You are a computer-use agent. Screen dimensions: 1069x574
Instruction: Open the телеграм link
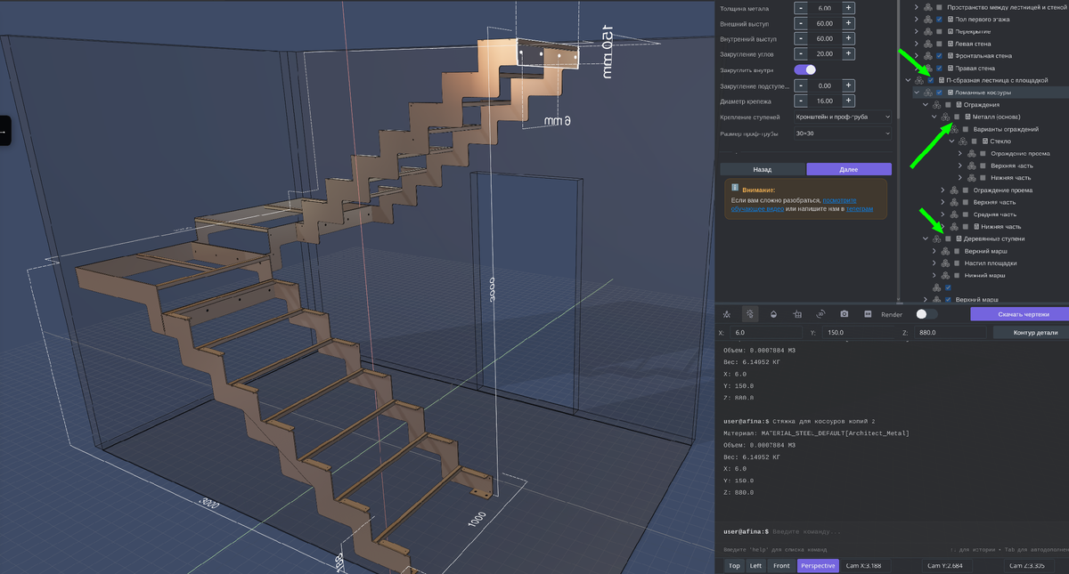(861, 209)
